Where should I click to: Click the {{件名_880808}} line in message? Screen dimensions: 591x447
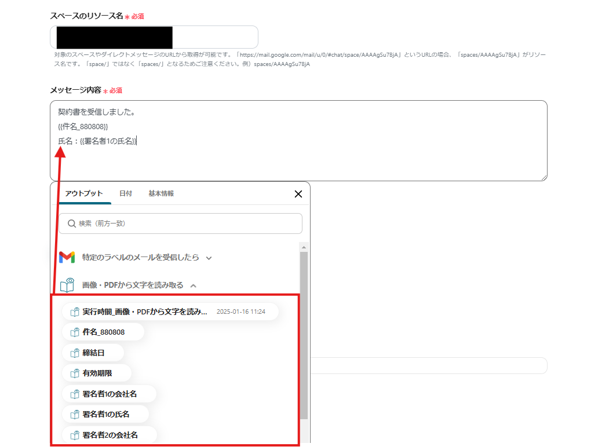point(83,127)
